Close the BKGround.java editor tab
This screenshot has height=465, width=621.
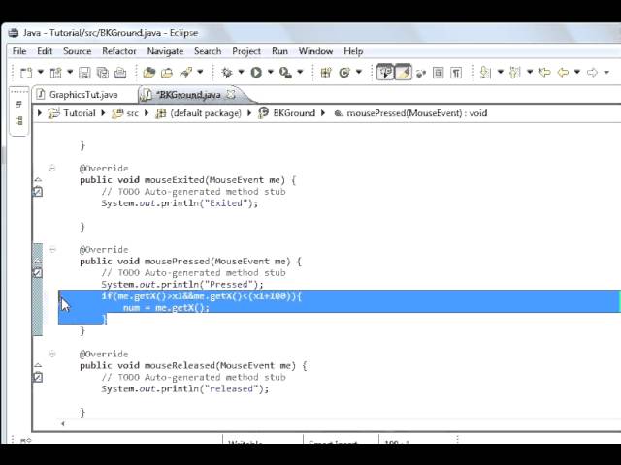(231, 95)
